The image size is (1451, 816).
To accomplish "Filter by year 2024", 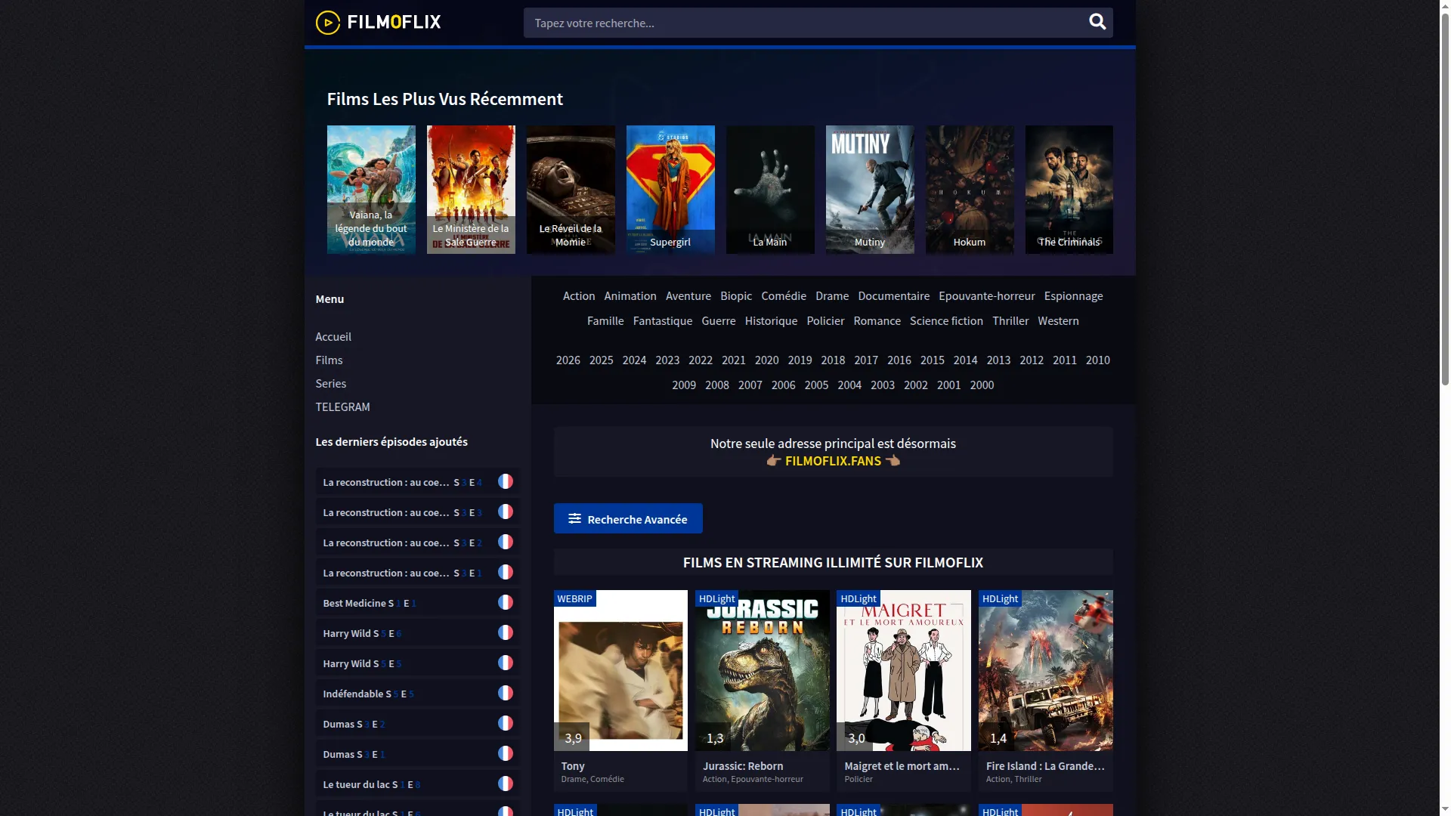I will point(634,360).
